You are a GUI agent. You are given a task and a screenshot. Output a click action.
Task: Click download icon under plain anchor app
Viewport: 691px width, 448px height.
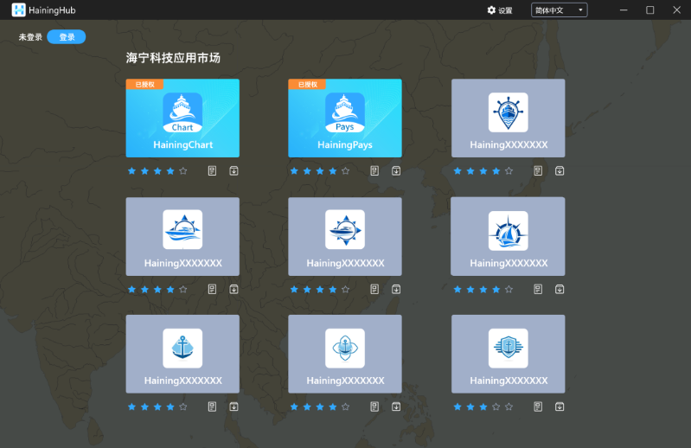(x=234, y=406)
